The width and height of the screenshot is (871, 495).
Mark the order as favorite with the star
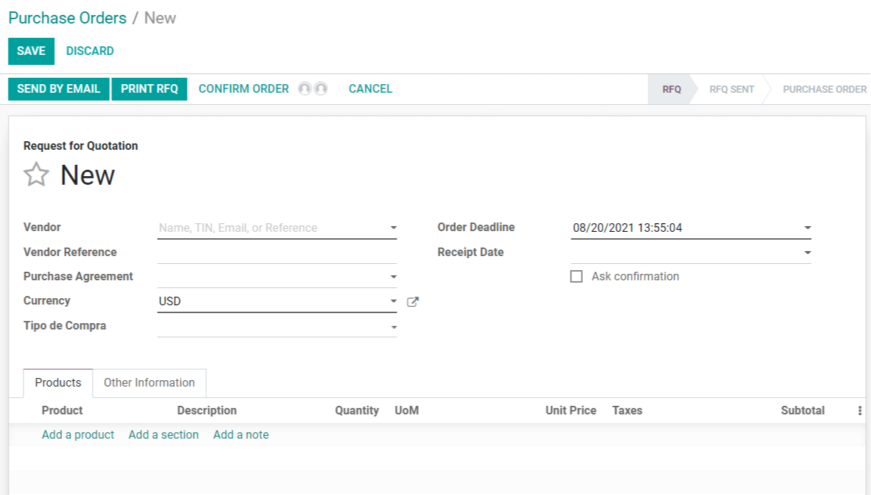(x=36, y=174)
